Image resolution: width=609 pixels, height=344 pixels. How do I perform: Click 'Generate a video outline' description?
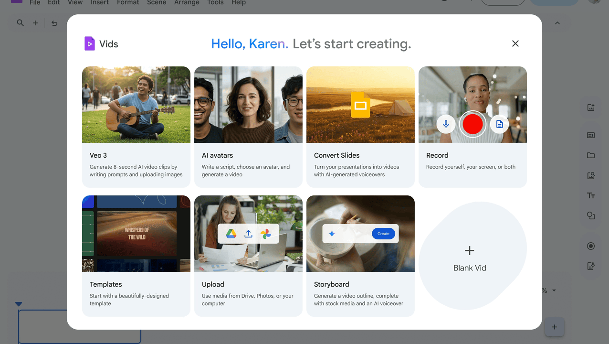click(358, 300)
